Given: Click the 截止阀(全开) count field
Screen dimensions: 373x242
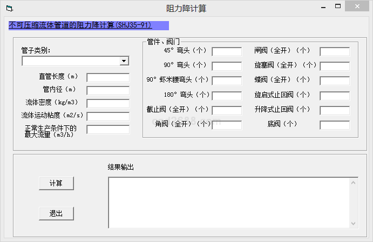Looking at the screenshot, I should (227, 110).
